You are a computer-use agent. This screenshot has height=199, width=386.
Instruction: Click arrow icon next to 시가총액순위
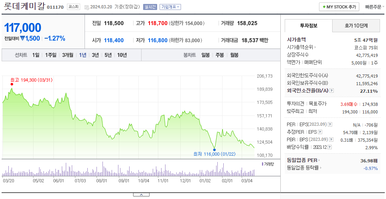tap(315, 47)
